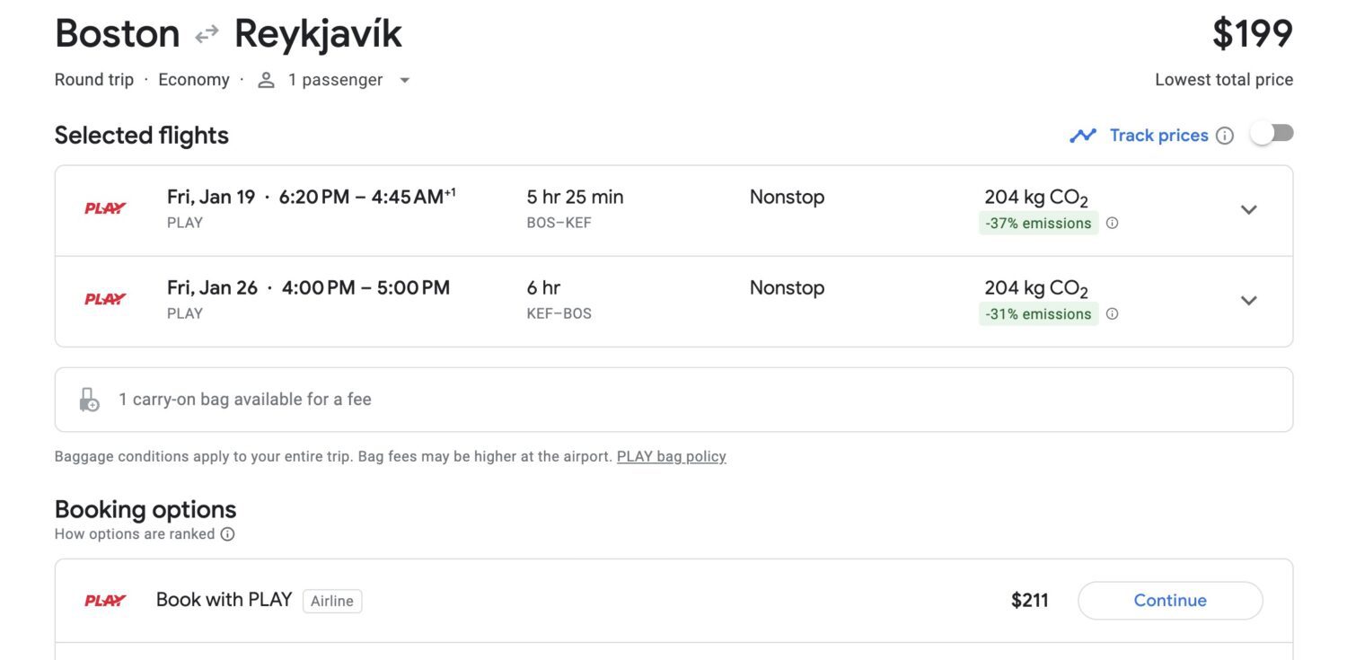Expand the Jan 26 KEF–BOS flight details
This screenshot has width=1347, height=660.
1248,301
